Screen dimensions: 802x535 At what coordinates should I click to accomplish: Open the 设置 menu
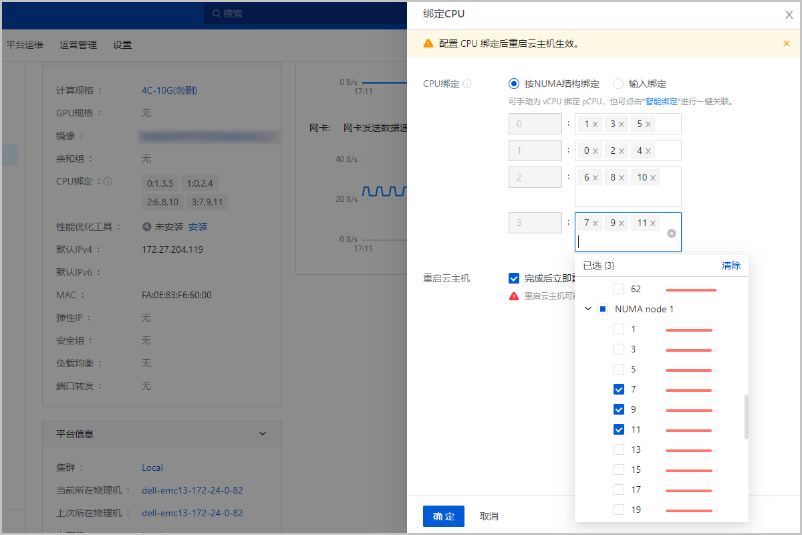(122, 45)
